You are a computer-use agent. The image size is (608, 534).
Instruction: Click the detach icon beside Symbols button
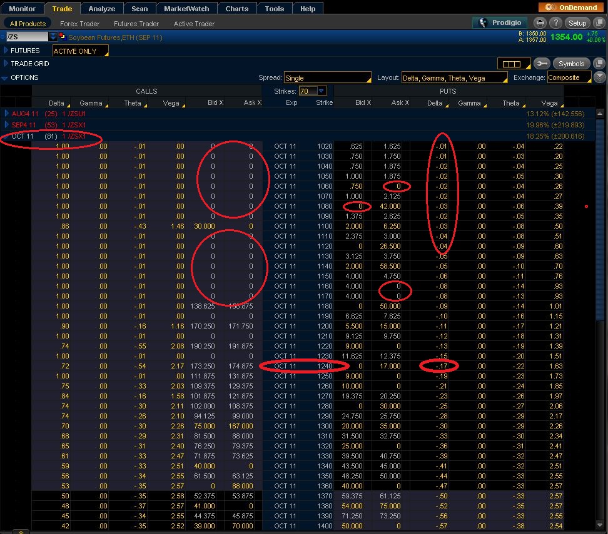[599, 64]
